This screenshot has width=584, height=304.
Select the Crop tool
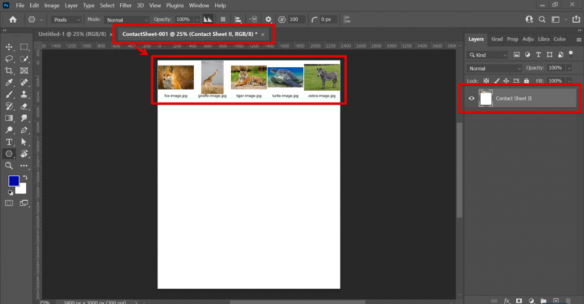[9, 71]
